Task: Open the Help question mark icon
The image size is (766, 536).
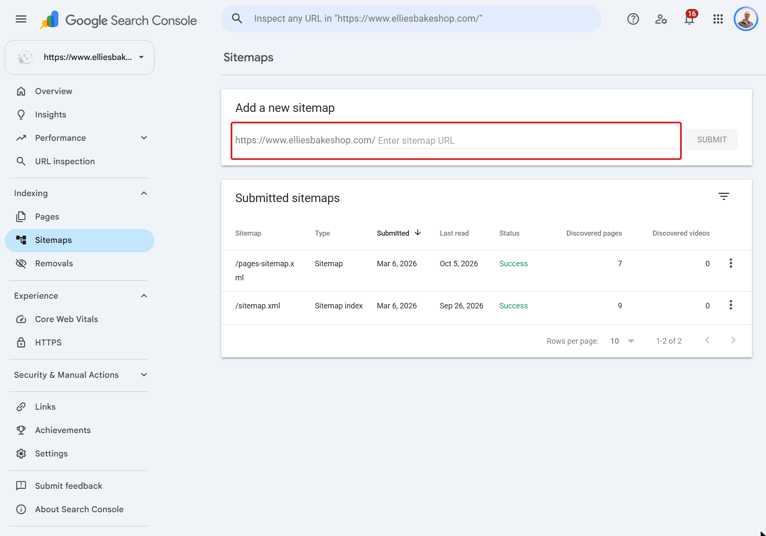Action: click(x=633, y=19)
